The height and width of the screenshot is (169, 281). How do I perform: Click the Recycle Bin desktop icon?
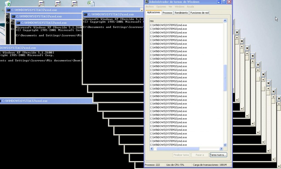coord(8,3)
